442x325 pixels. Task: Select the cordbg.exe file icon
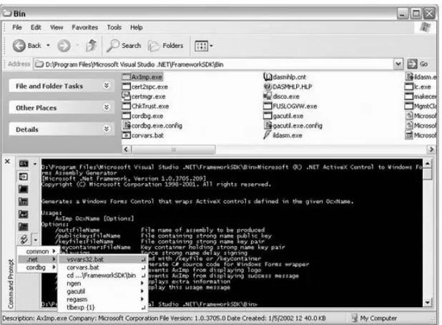coord(127,116)
